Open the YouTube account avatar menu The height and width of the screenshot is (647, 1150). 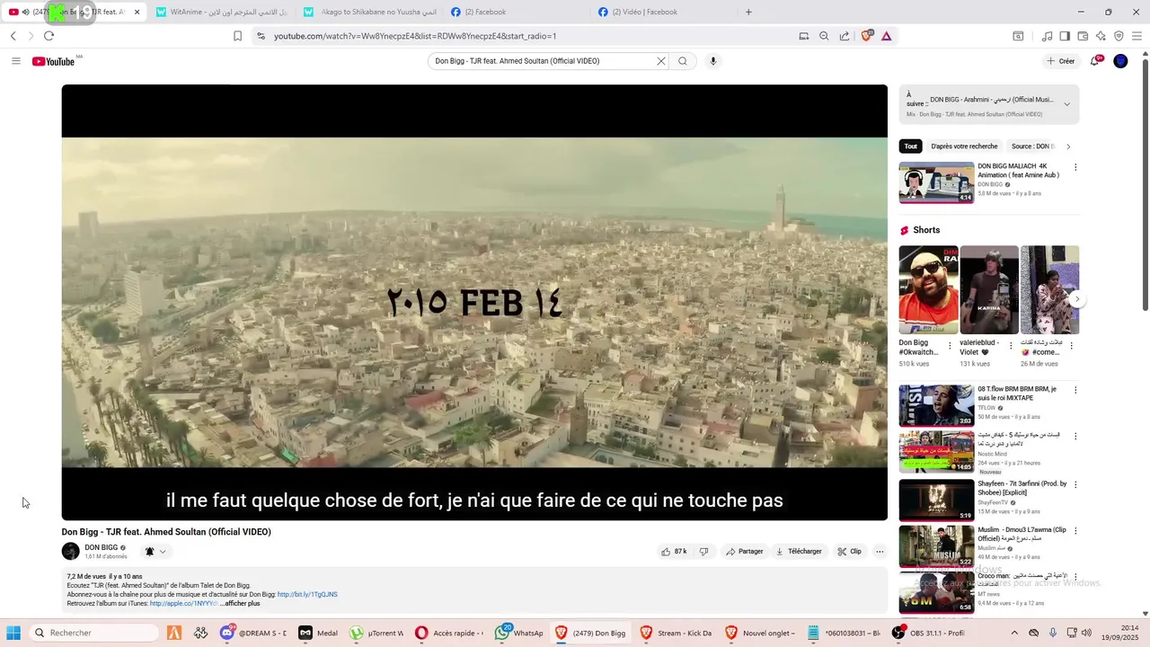coord(1120,61)
